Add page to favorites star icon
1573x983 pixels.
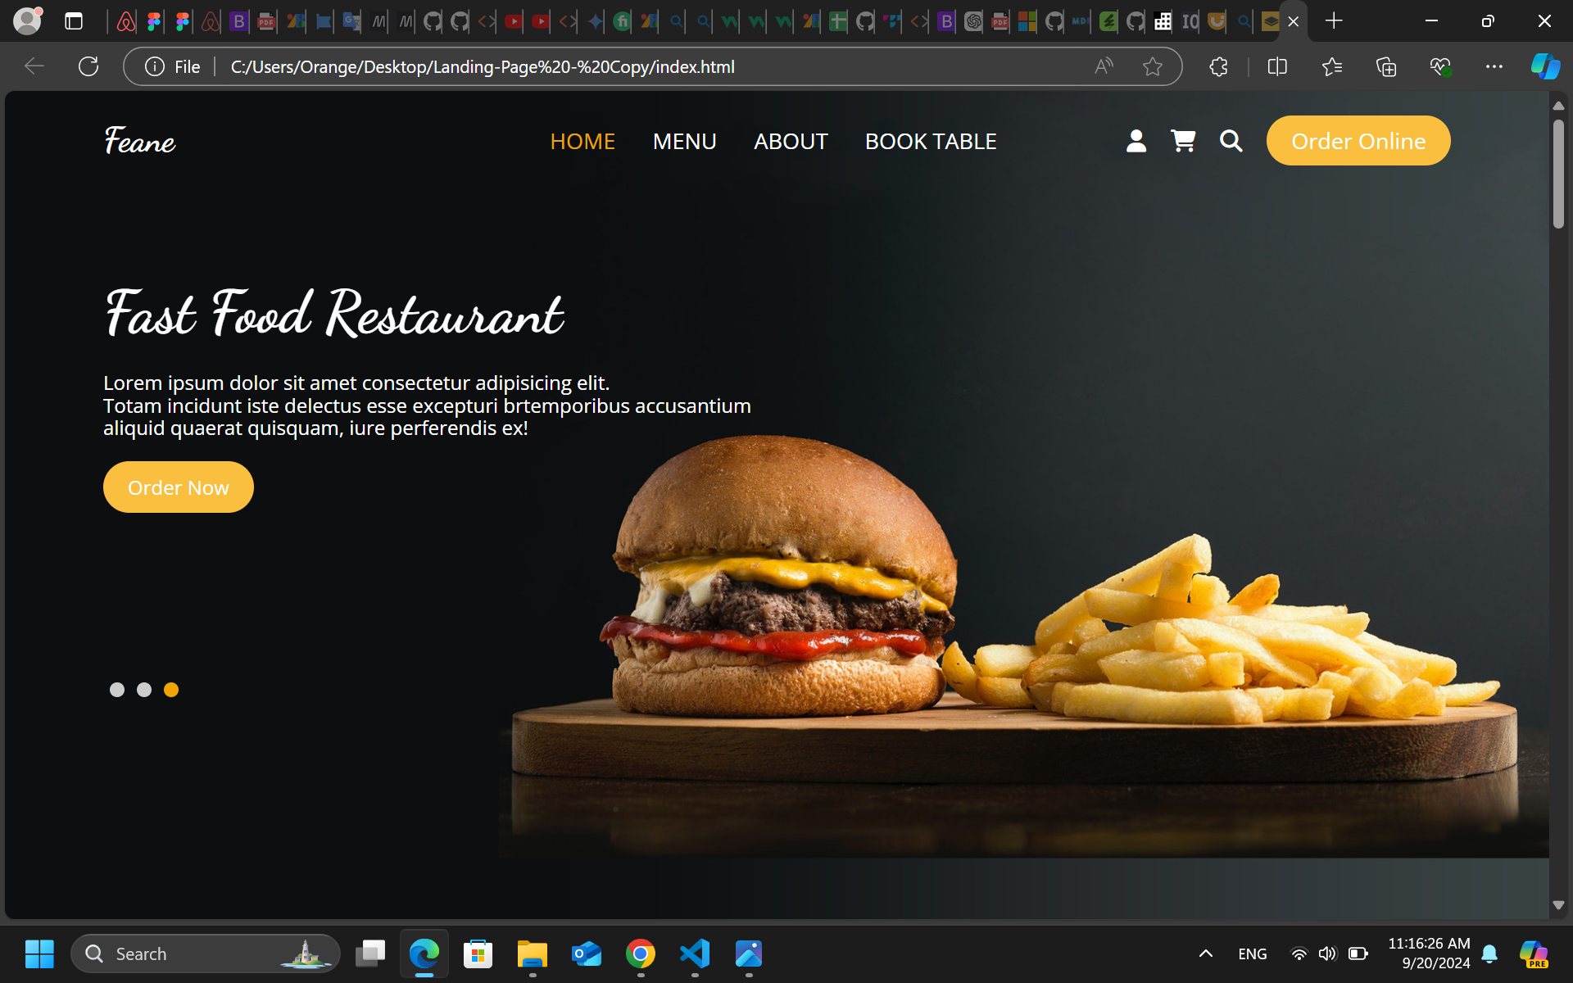pyautogui.click(x=1152, y=66)
